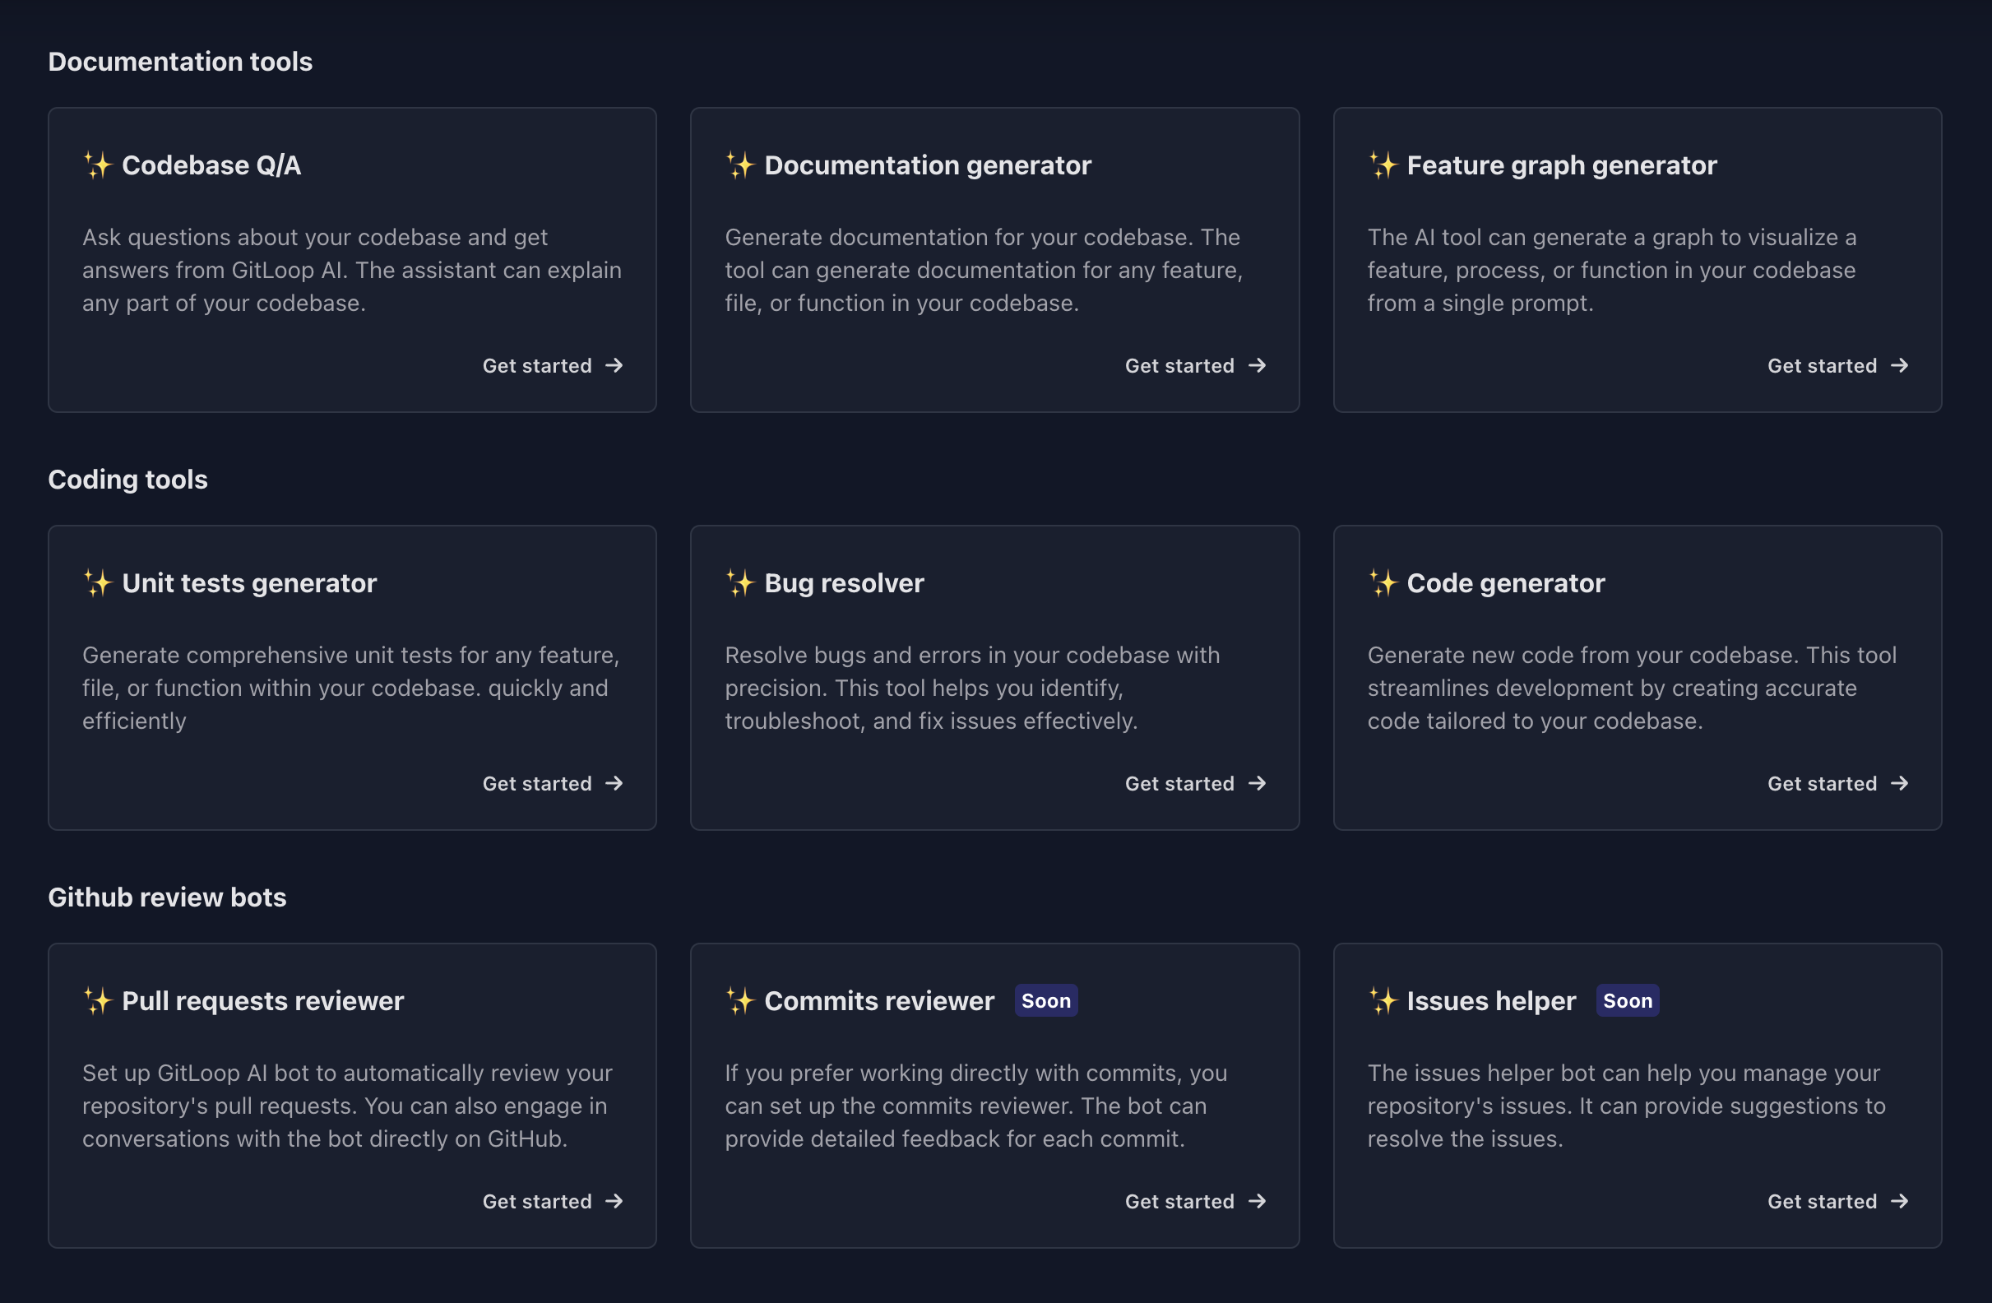Click the sparkle icon beside Issues helper
This screenshot has height=1303, width=1992.
click(x=1383, y=1000)
